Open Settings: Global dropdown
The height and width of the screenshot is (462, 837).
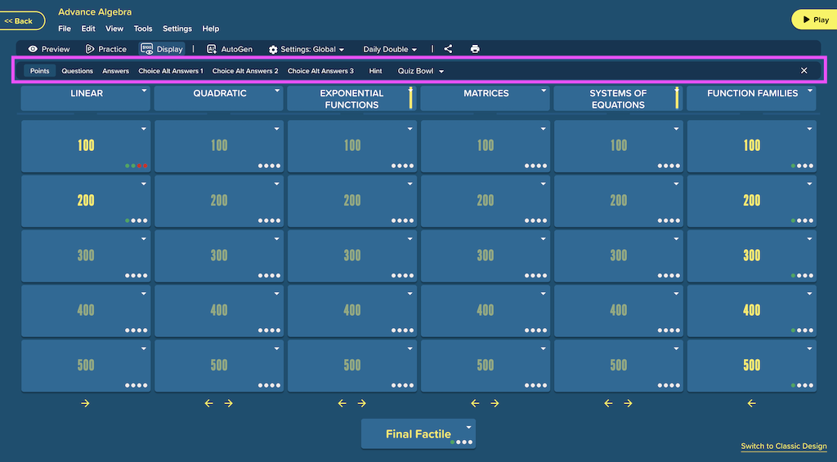pyautogui.click(x=307, y=49)
